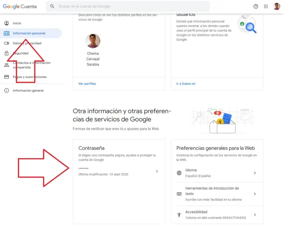
Task: Open Idioma settings via its chevron
Action: pyautogui.click(x=255, y=173)
